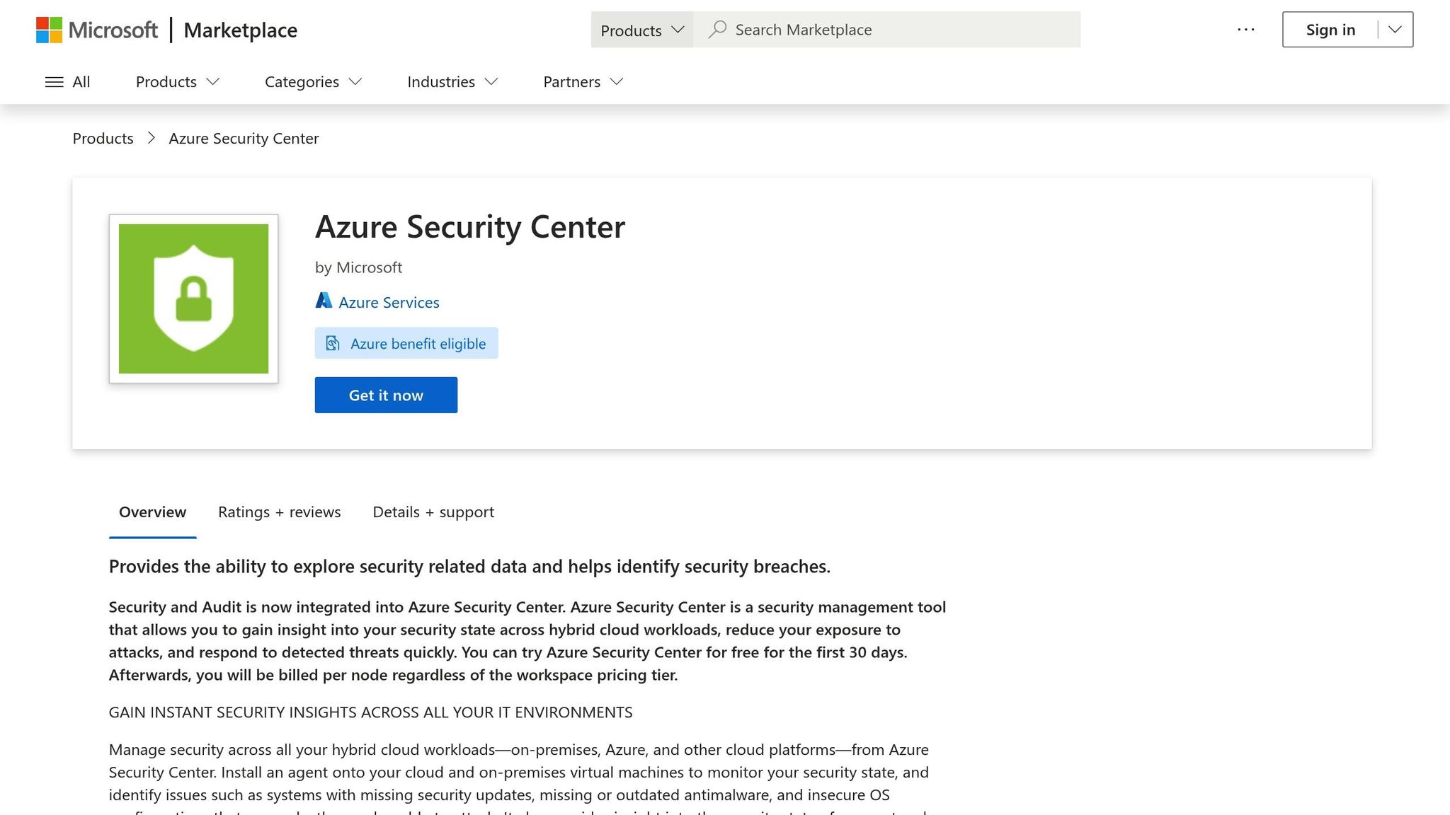Expand the Products navigation dropdown
Viewport: 1450px width, 815px height.
176,81
